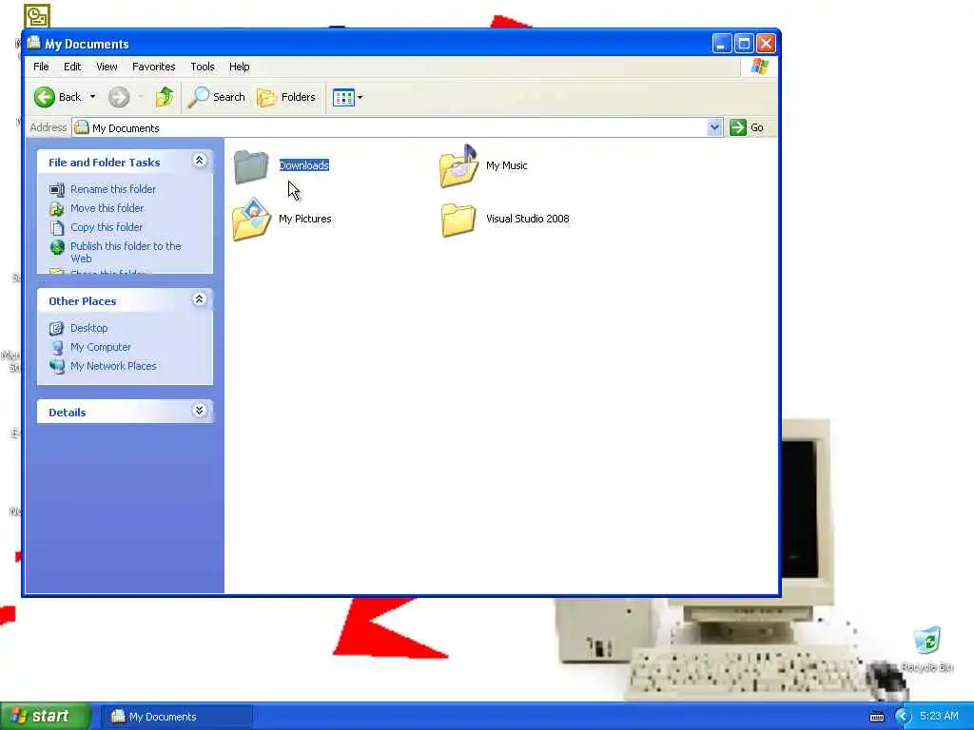Click the green Back arrow button

click(x=45, y=97)
